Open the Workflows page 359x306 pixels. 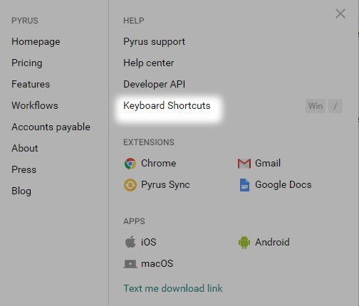click(x=35, y=105)
